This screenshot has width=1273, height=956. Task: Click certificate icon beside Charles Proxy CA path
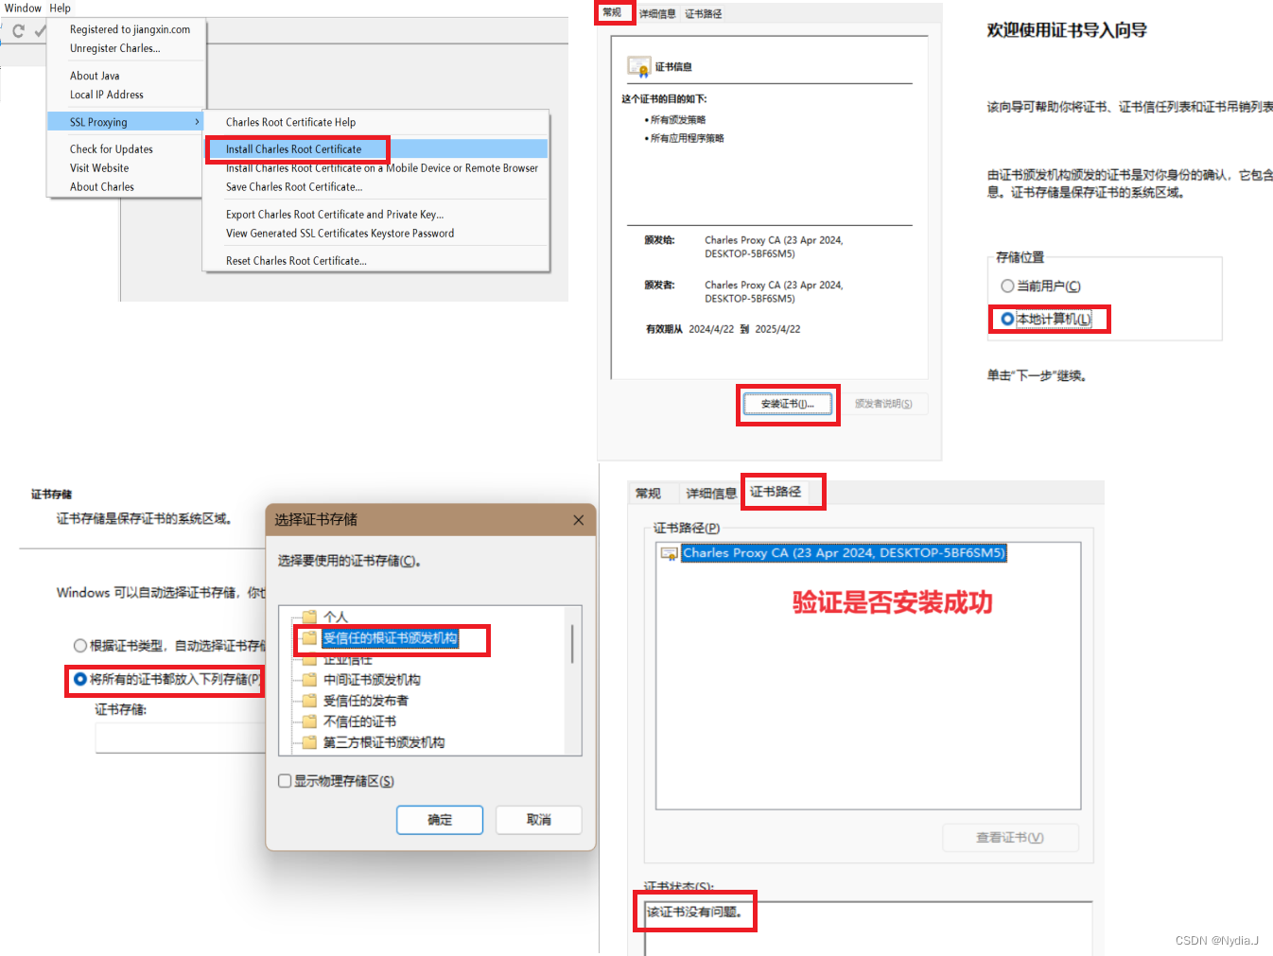(670, 553)
